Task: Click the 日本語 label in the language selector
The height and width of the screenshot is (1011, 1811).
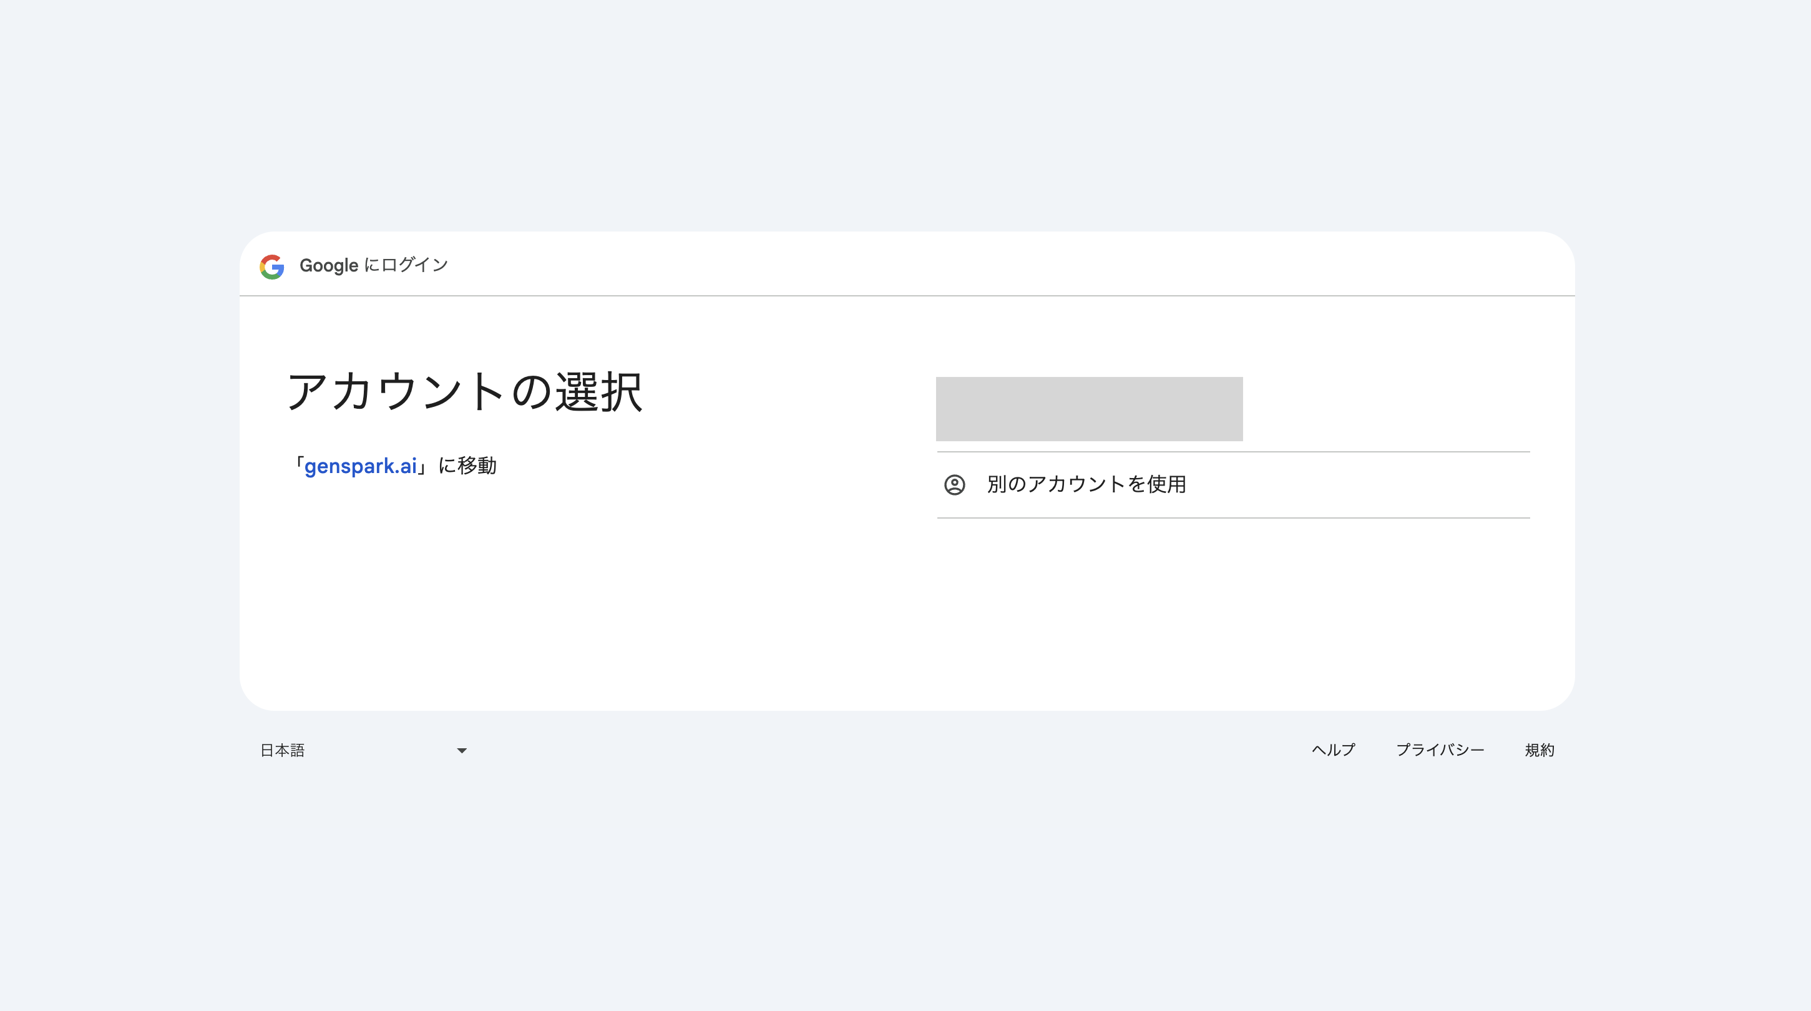Action: point(283,750)
